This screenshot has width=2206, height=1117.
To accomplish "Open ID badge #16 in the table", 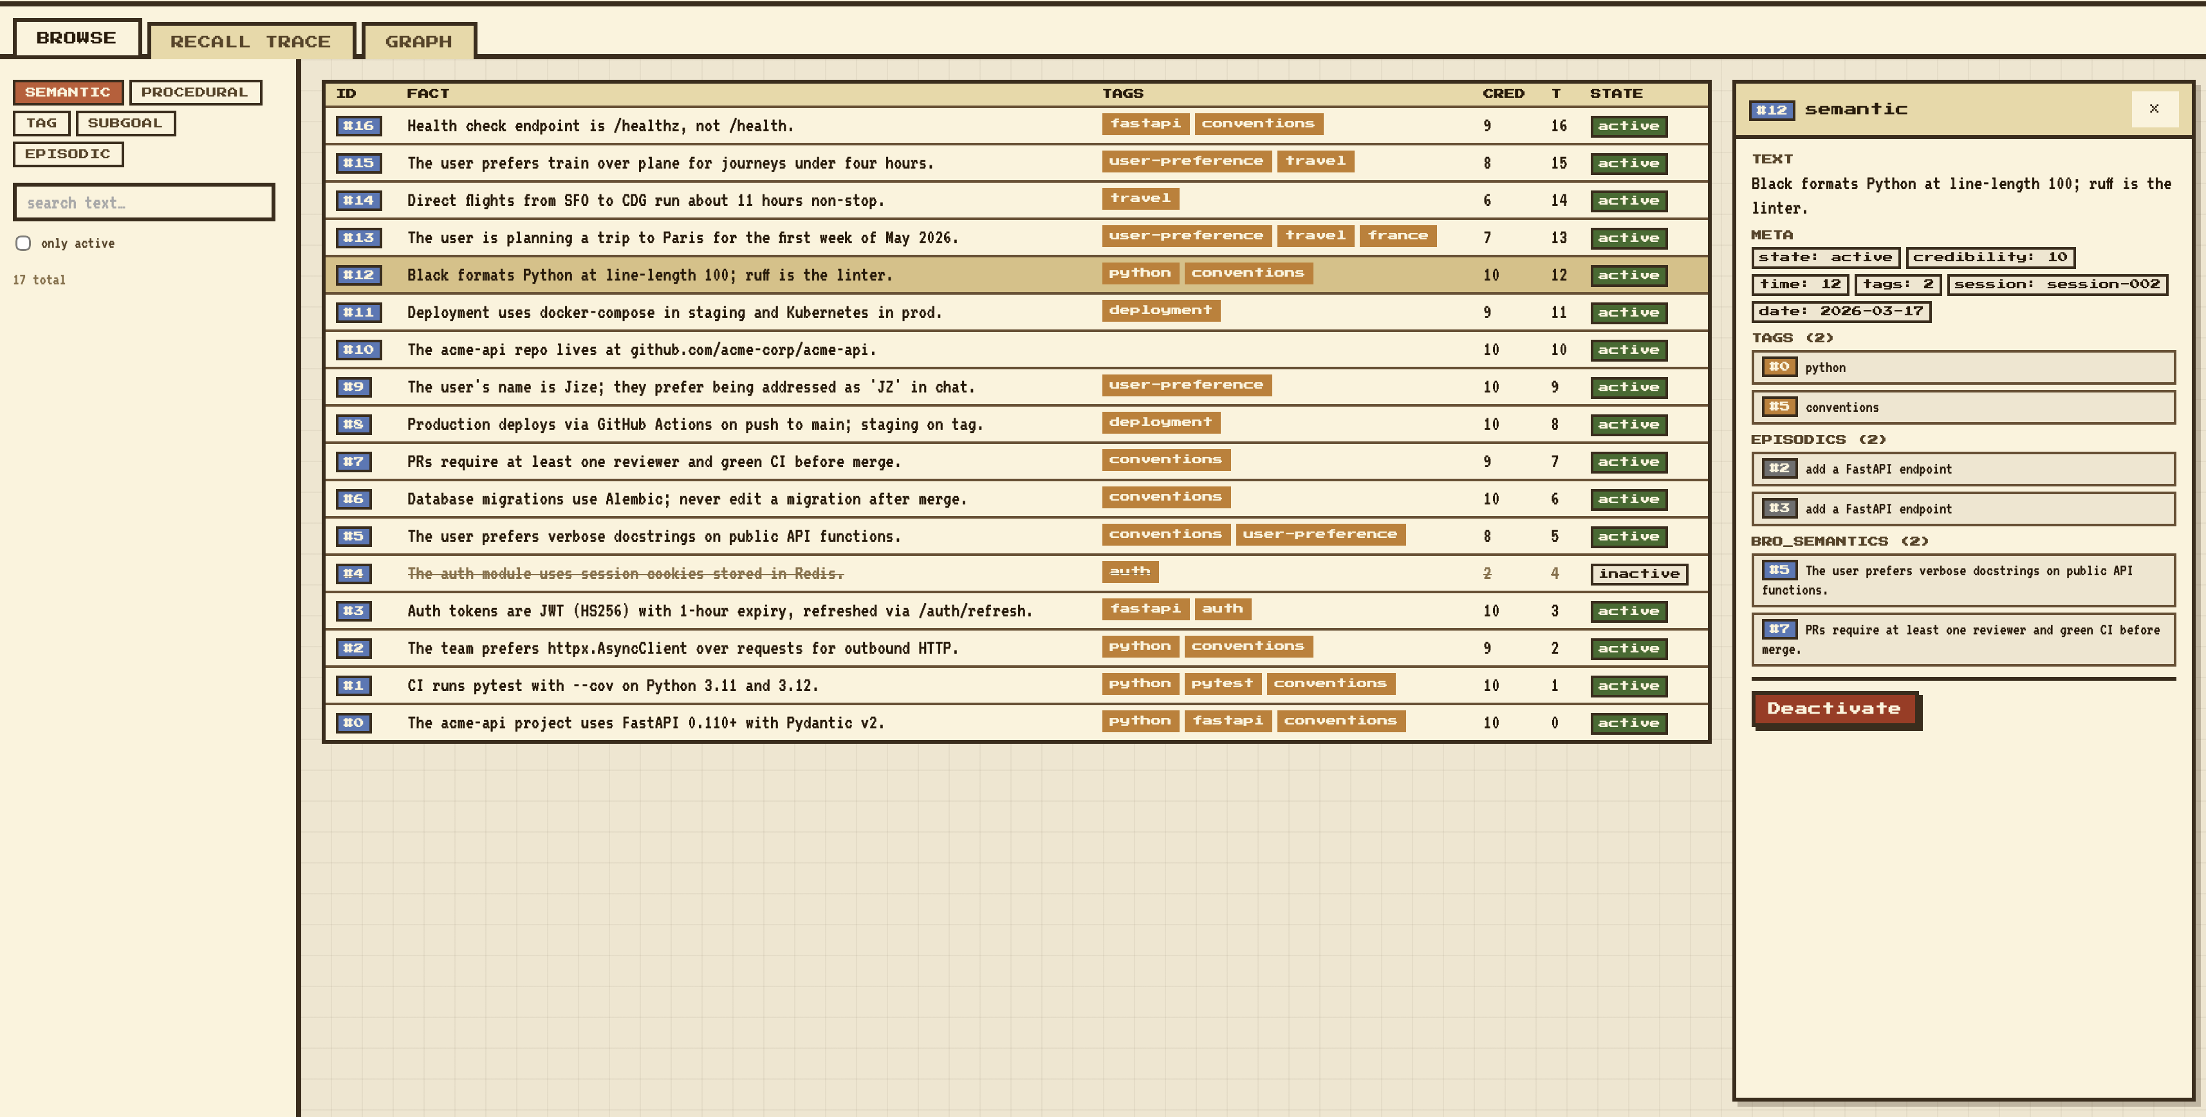I will click(x=359, y=126).
